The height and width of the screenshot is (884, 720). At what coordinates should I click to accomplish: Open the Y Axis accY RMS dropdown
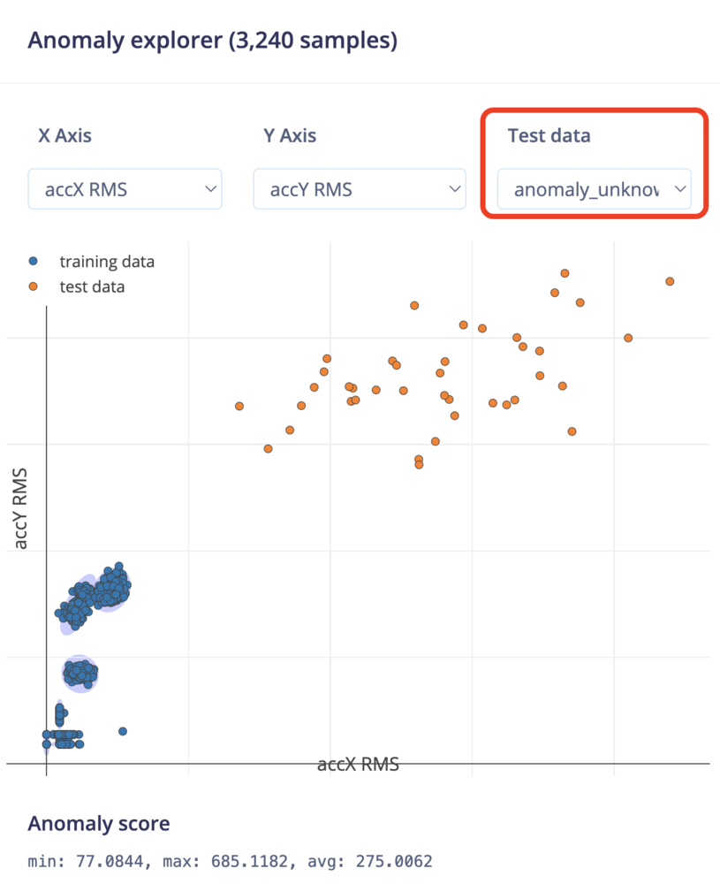click(x=360, y=189)
